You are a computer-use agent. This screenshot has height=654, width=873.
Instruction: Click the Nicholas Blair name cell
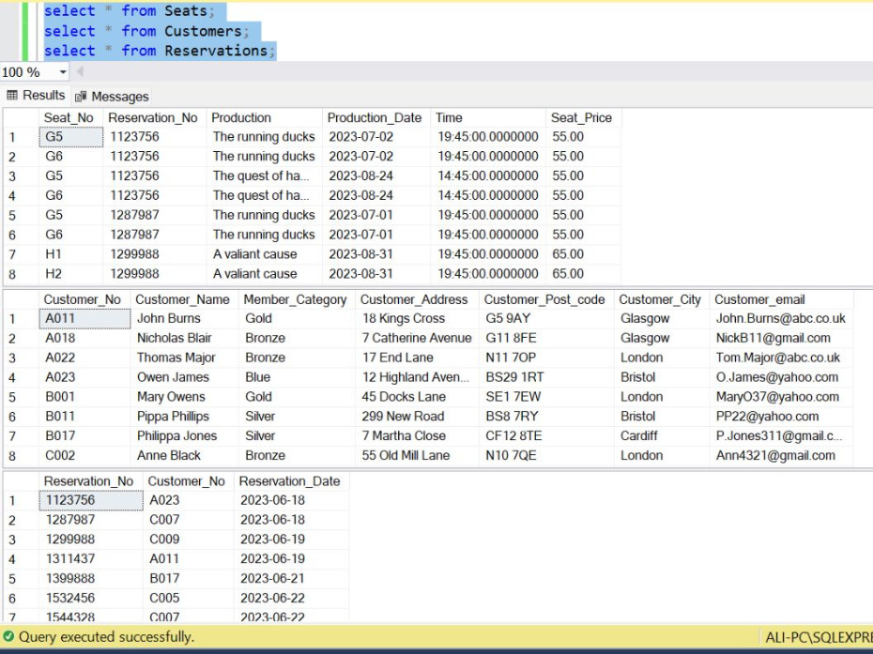(184, 338)
